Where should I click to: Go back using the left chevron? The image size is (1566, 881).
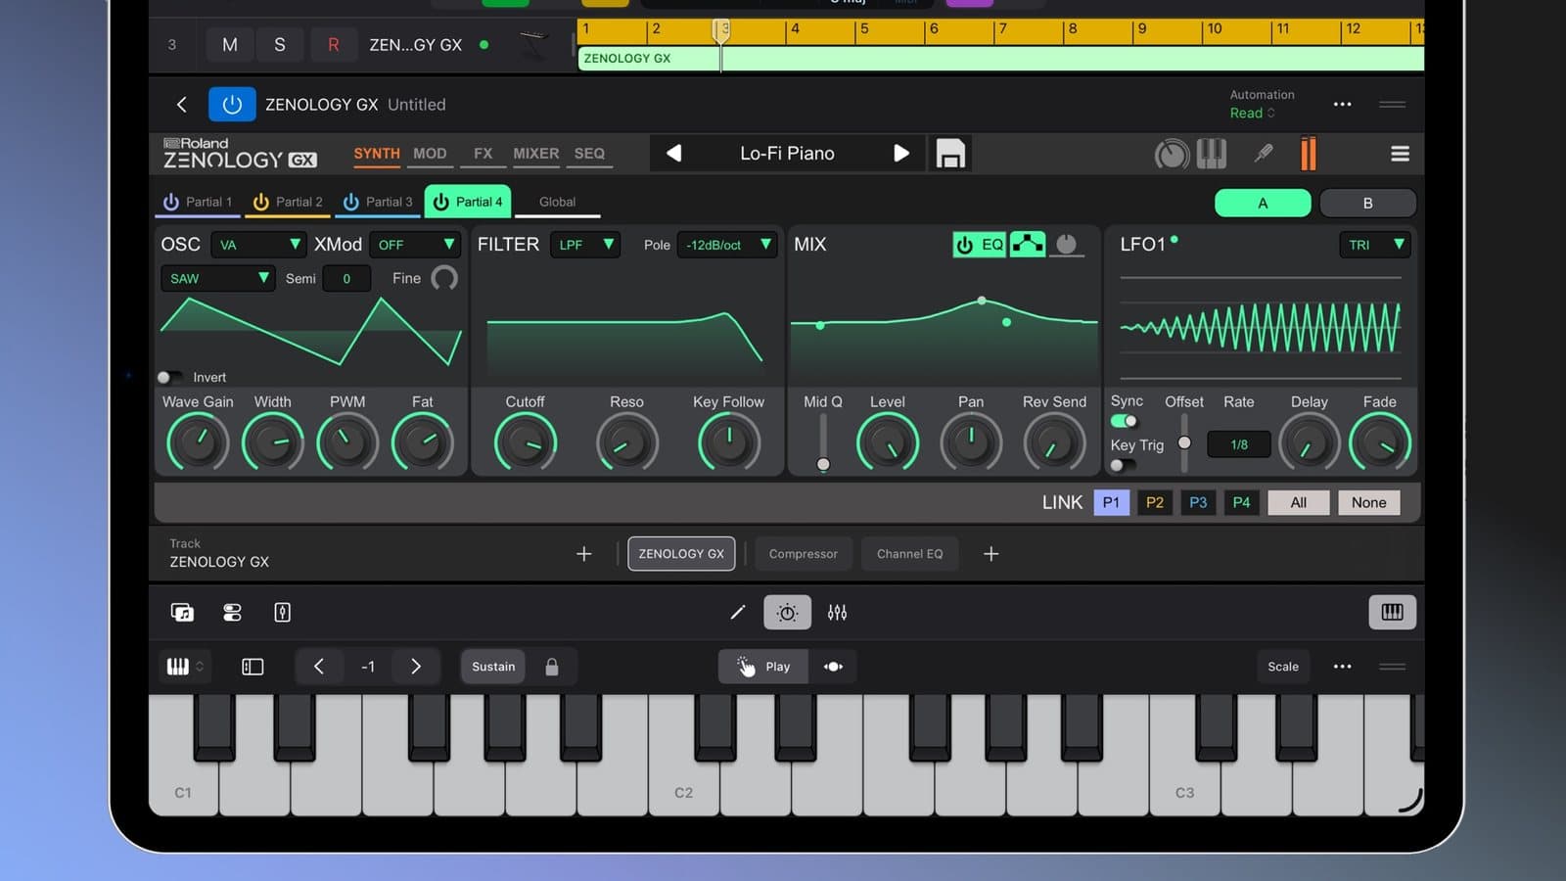(181, 104)
